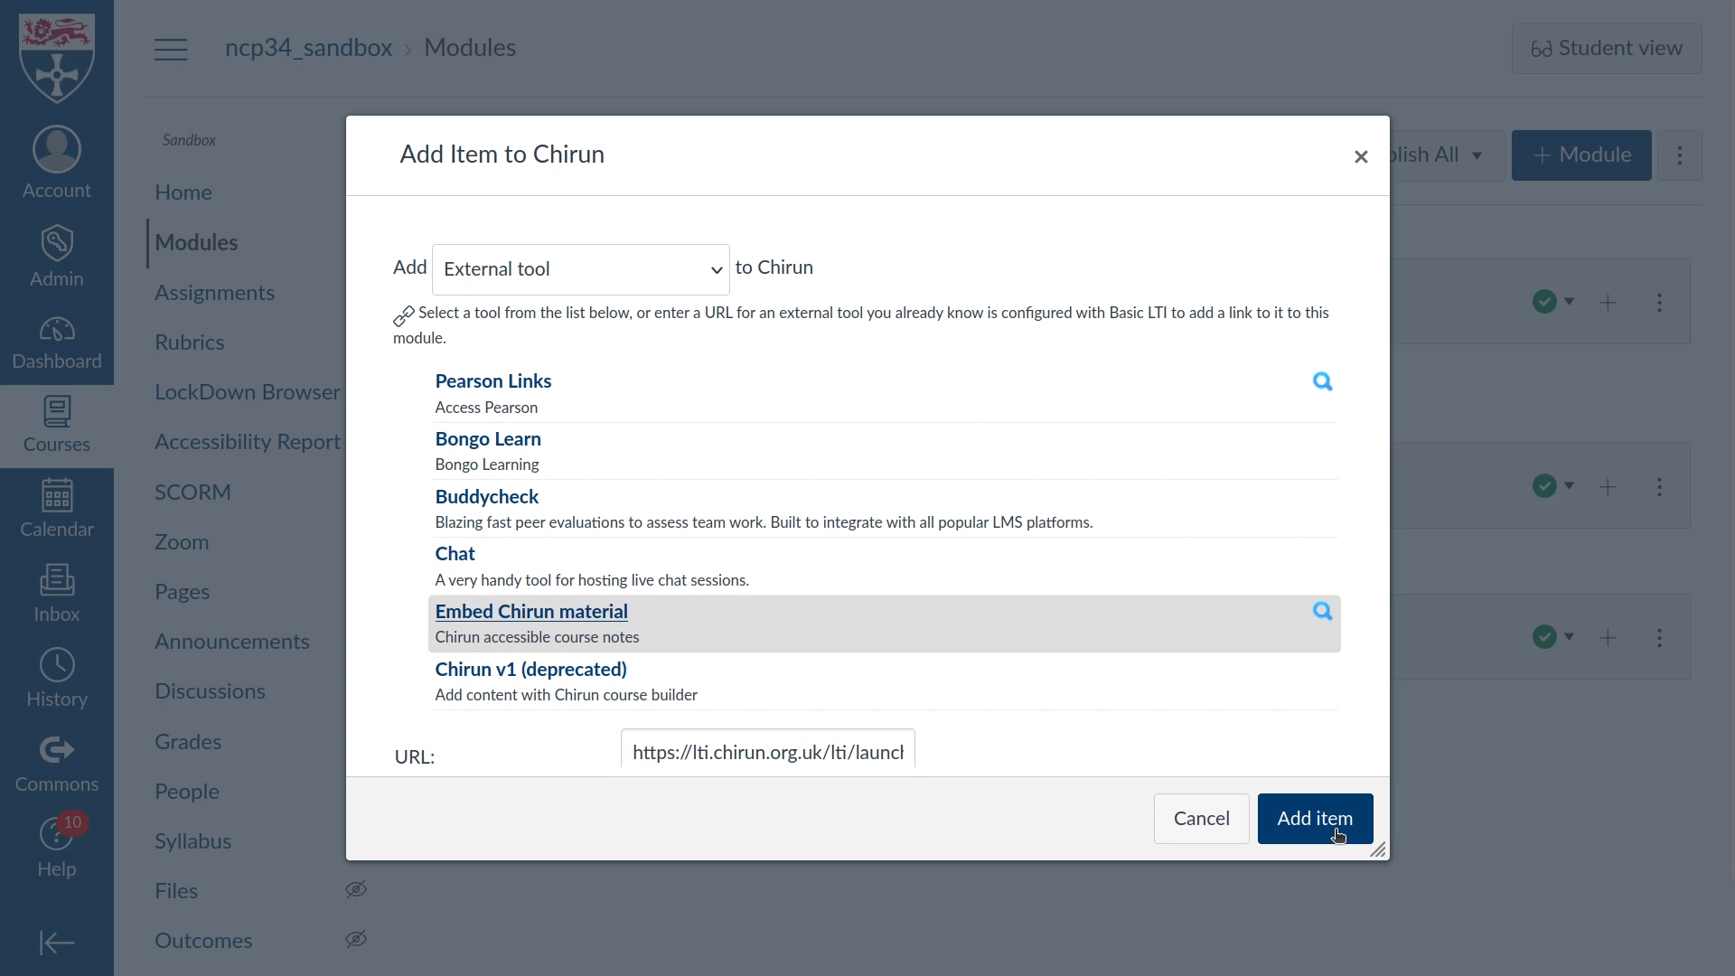Open Pages in course navigation
1735x976 pixels.
(x=182, y=592)
